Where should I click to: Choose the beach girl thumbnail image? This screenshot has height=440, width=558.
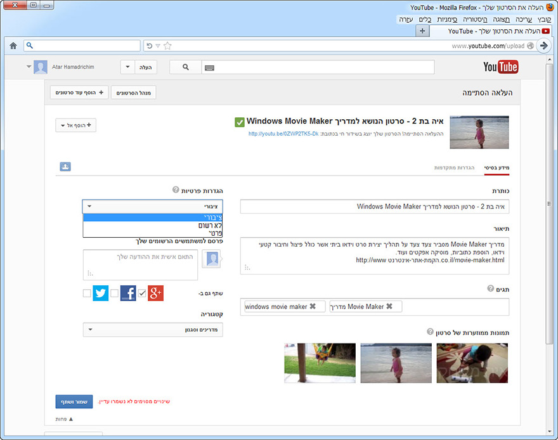[x=396, y=363]
